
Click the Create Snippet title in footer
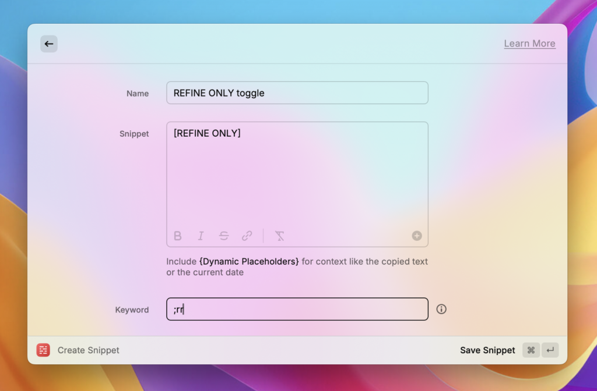pyautogui.click(x=89, y=350)
